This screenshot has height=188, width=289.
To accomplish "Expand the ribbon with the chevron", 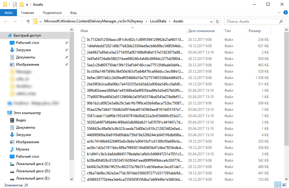I will [279, 12].
